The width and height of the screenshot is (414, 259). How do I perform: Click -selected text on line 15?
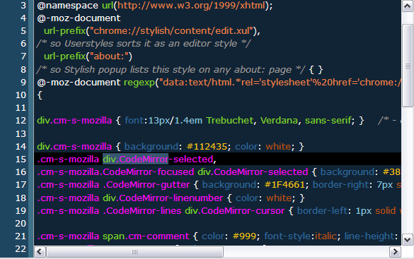click(x=191, y=159)
